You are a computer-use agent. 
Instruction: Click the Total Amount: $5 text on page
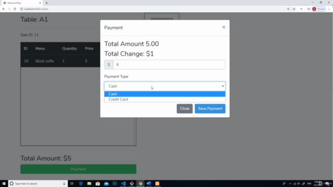(x=46, y=158)
